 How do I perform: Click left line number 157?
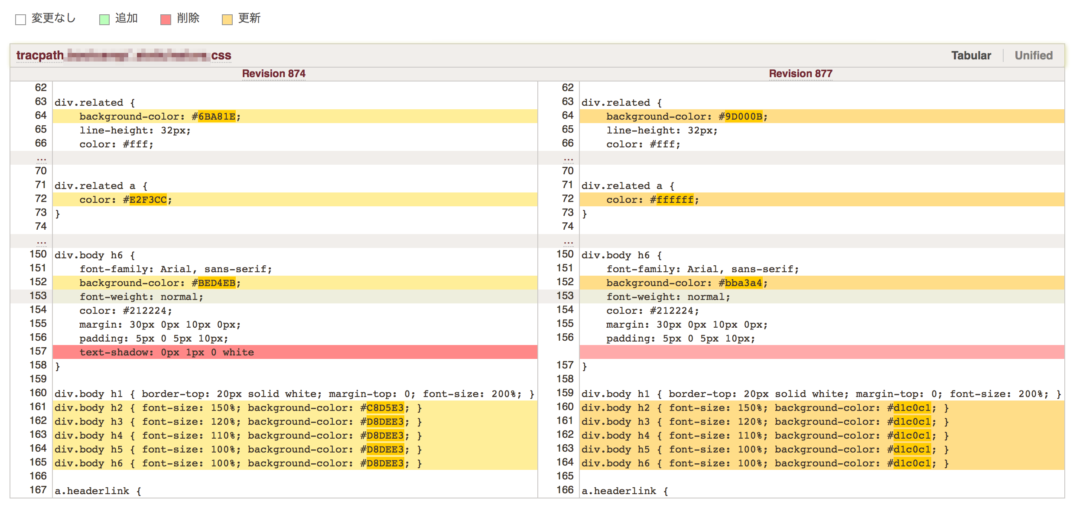click(38, 351)
